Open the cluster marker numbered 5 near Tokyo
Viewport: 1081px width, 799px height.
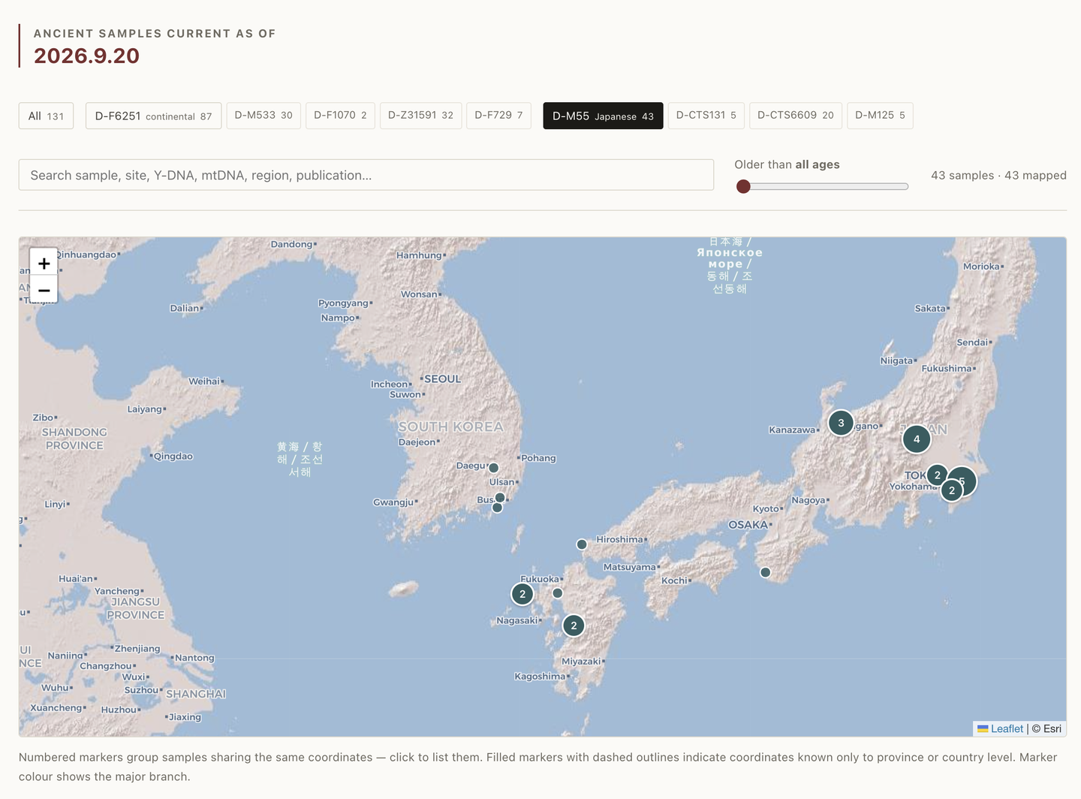click(963, 481)
